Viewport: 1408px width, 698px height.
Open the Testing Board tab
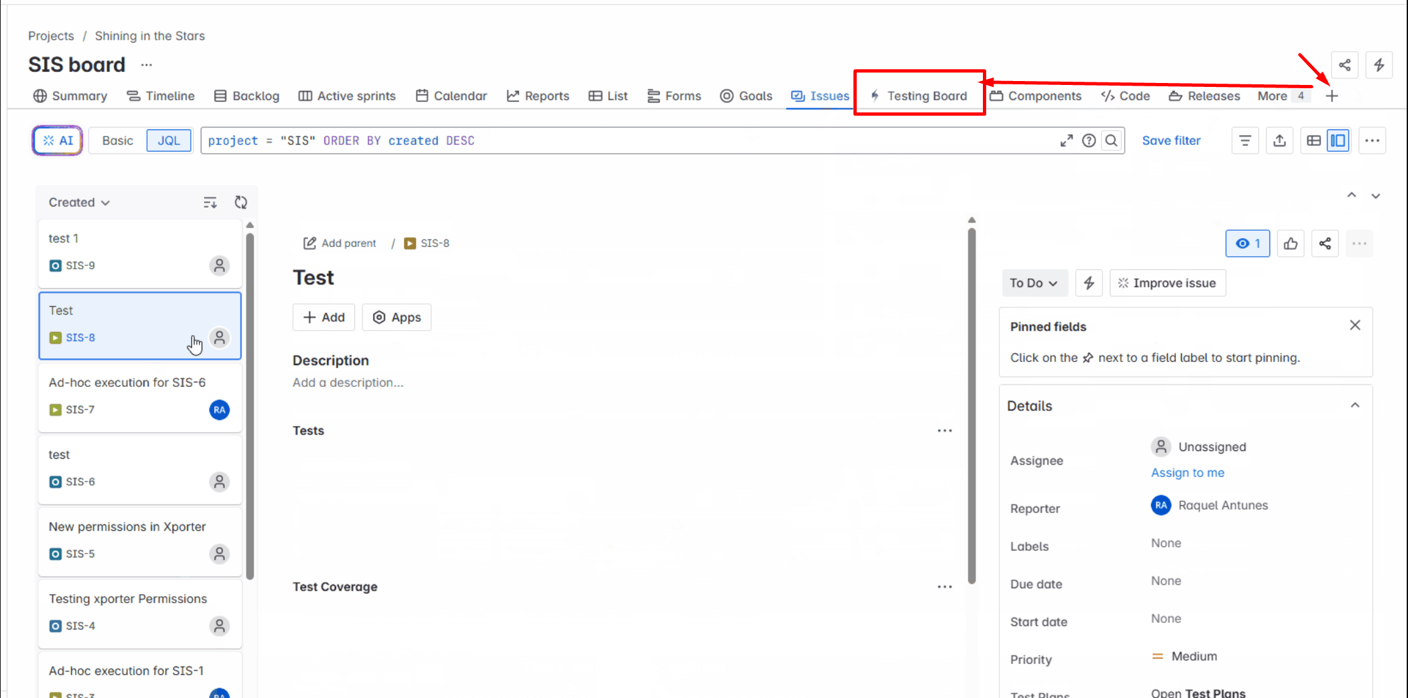tap(919, 96)
